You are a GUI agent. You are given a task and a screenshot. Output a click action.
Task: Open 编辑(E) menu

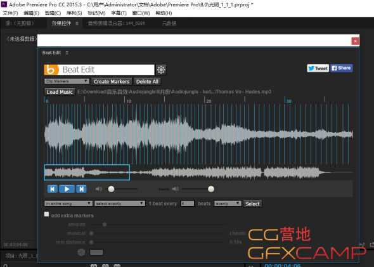(32, 13)
